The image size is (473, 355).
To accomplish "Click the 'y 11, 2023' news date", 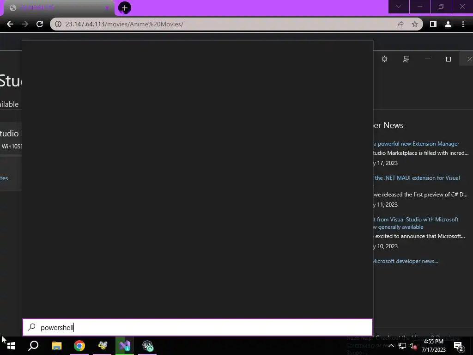I will [386, 205].
